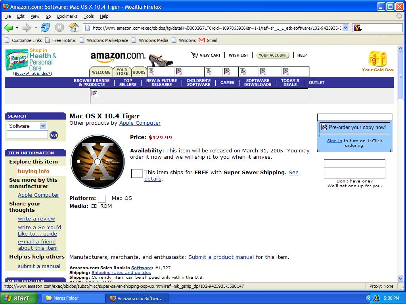
Task: Open the Windows Marketplace bookmark
Action: pyautogui.click(x=104, y=40)
